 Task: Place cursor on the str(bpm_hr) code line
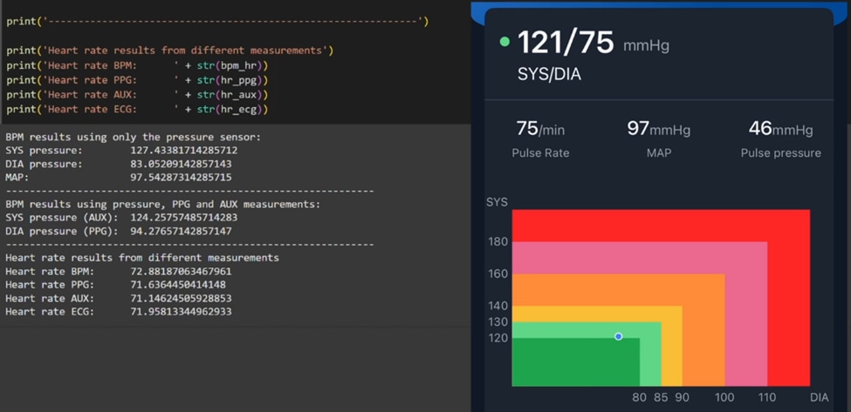click(138, 65)
